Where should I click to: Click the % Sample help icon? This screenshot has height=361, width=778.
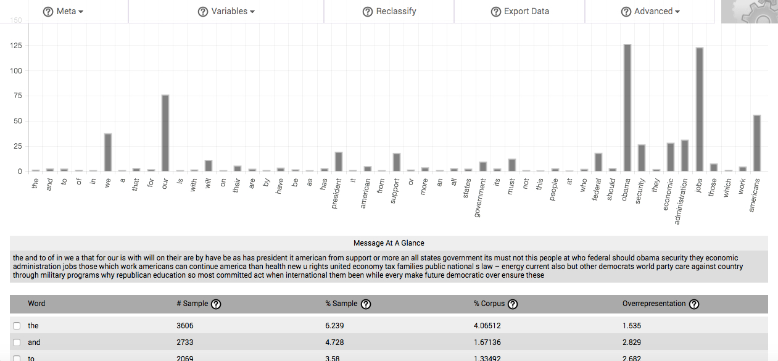pos(365,304)
